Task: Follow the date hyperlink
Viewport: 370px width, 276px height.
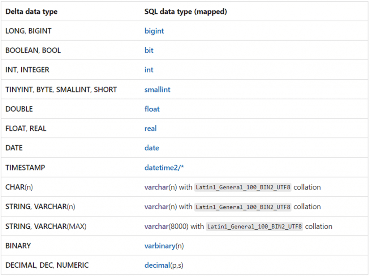Action: 151,148
